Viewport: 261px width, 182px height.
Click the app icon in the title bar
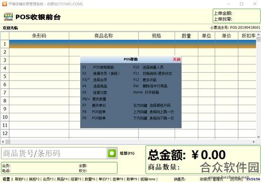click(4, 3)
